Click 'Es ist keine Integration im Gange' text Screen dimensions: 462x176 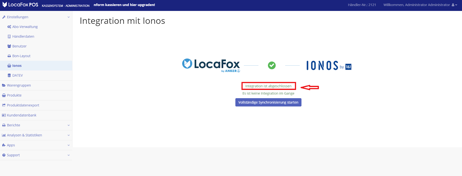click(269, 93)
